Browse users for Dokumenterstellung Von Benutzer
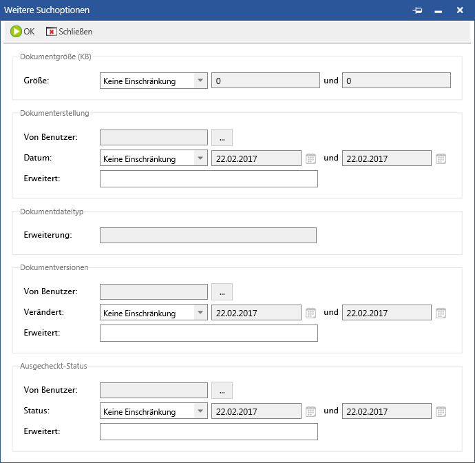This screenshot has width=475, height=463. (x=222, y=137)
